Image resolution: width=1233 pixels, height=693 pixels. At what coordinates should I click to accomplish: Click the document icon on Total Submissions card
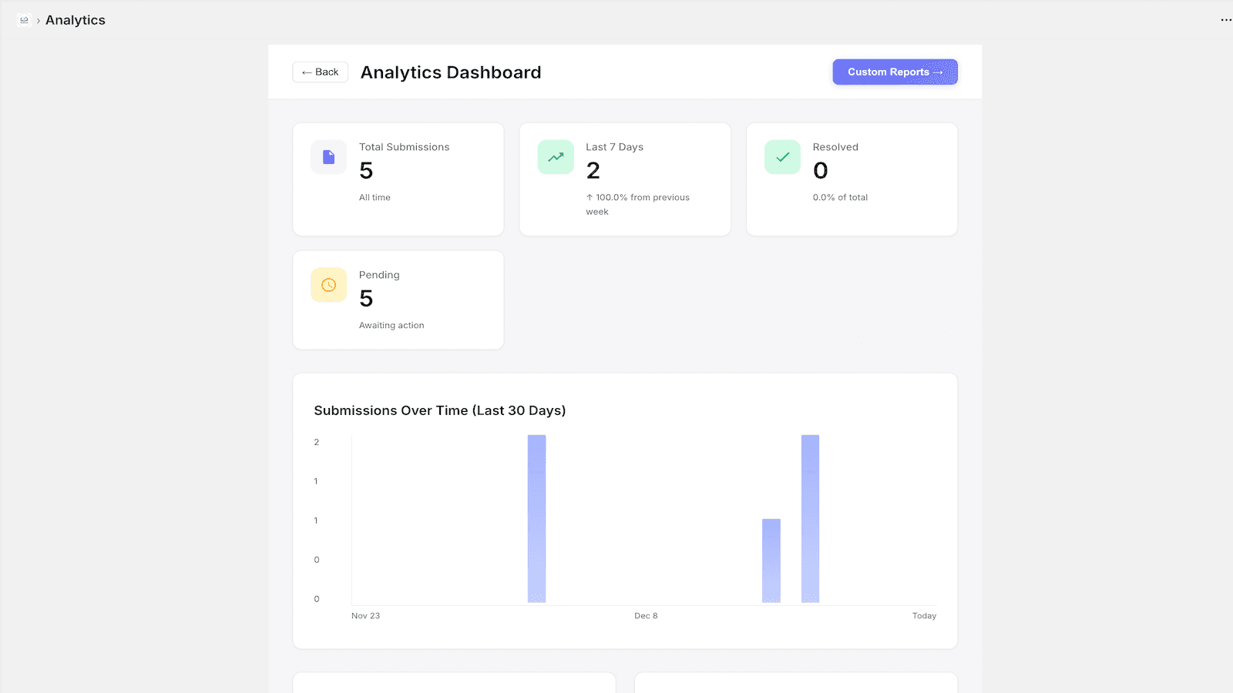coord(328,156)
